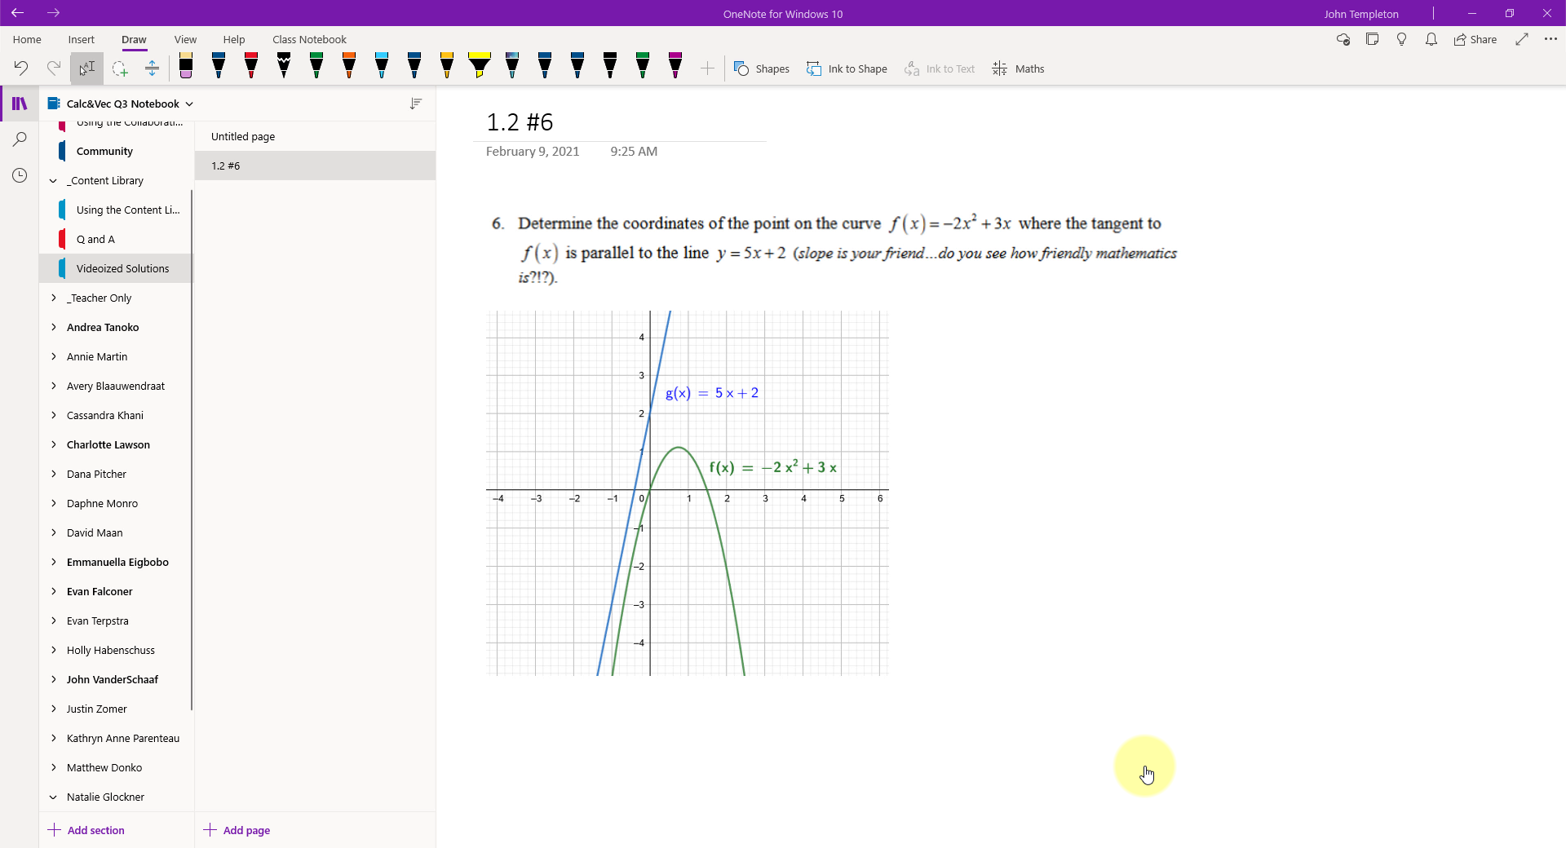The image size is (1566, 848).
Task: Open the notifications bell
Action: (x=1431, y=39)
